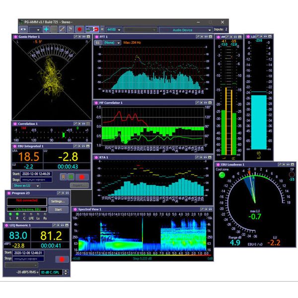
Task: Click the pencil edit icon of Correlation 1
Action: [x=75, y=124]
